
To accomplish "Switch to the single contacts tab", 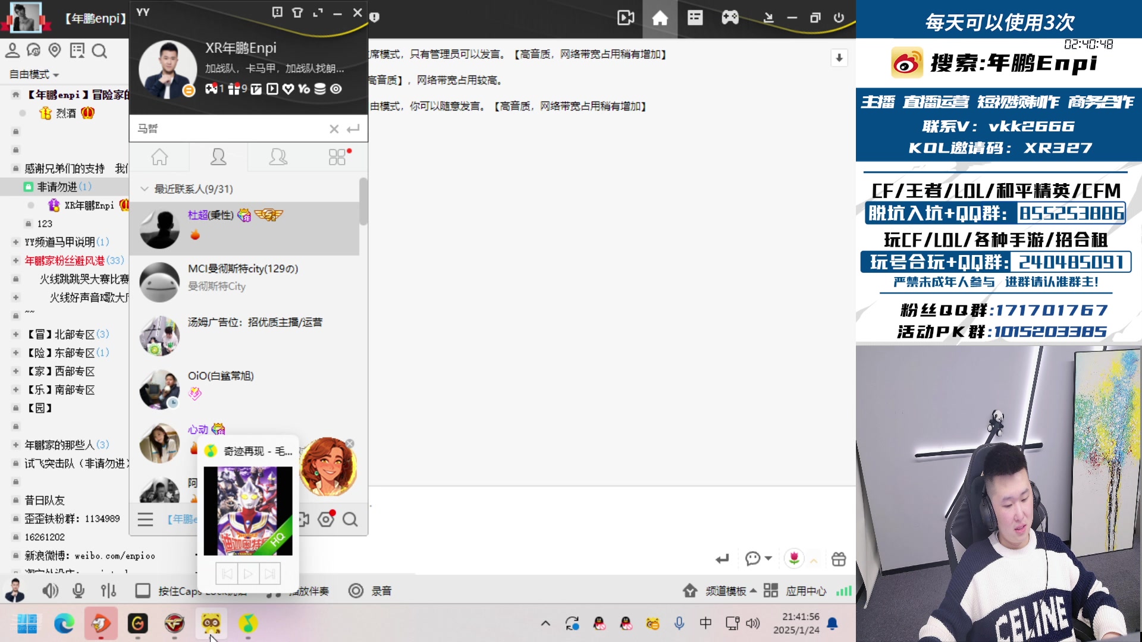I will (218, 157).
